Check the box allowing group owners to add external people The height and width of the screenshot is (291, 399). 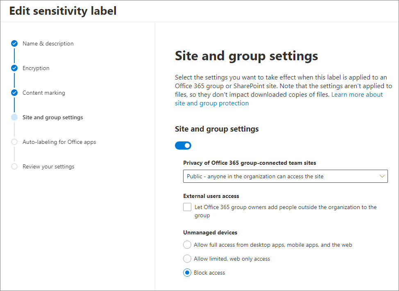187,207
